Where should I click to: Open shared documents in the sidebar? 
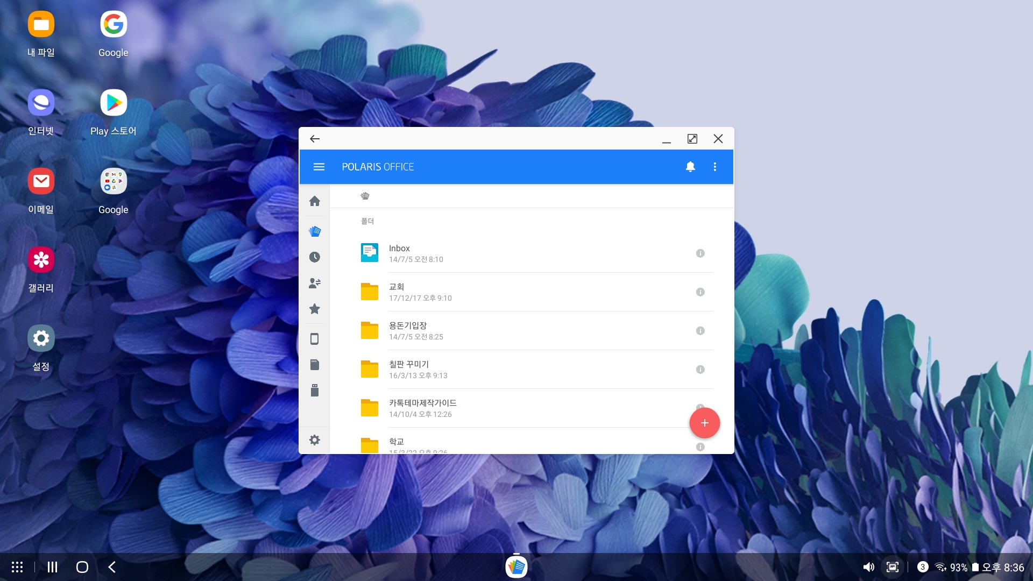point(315,283)
